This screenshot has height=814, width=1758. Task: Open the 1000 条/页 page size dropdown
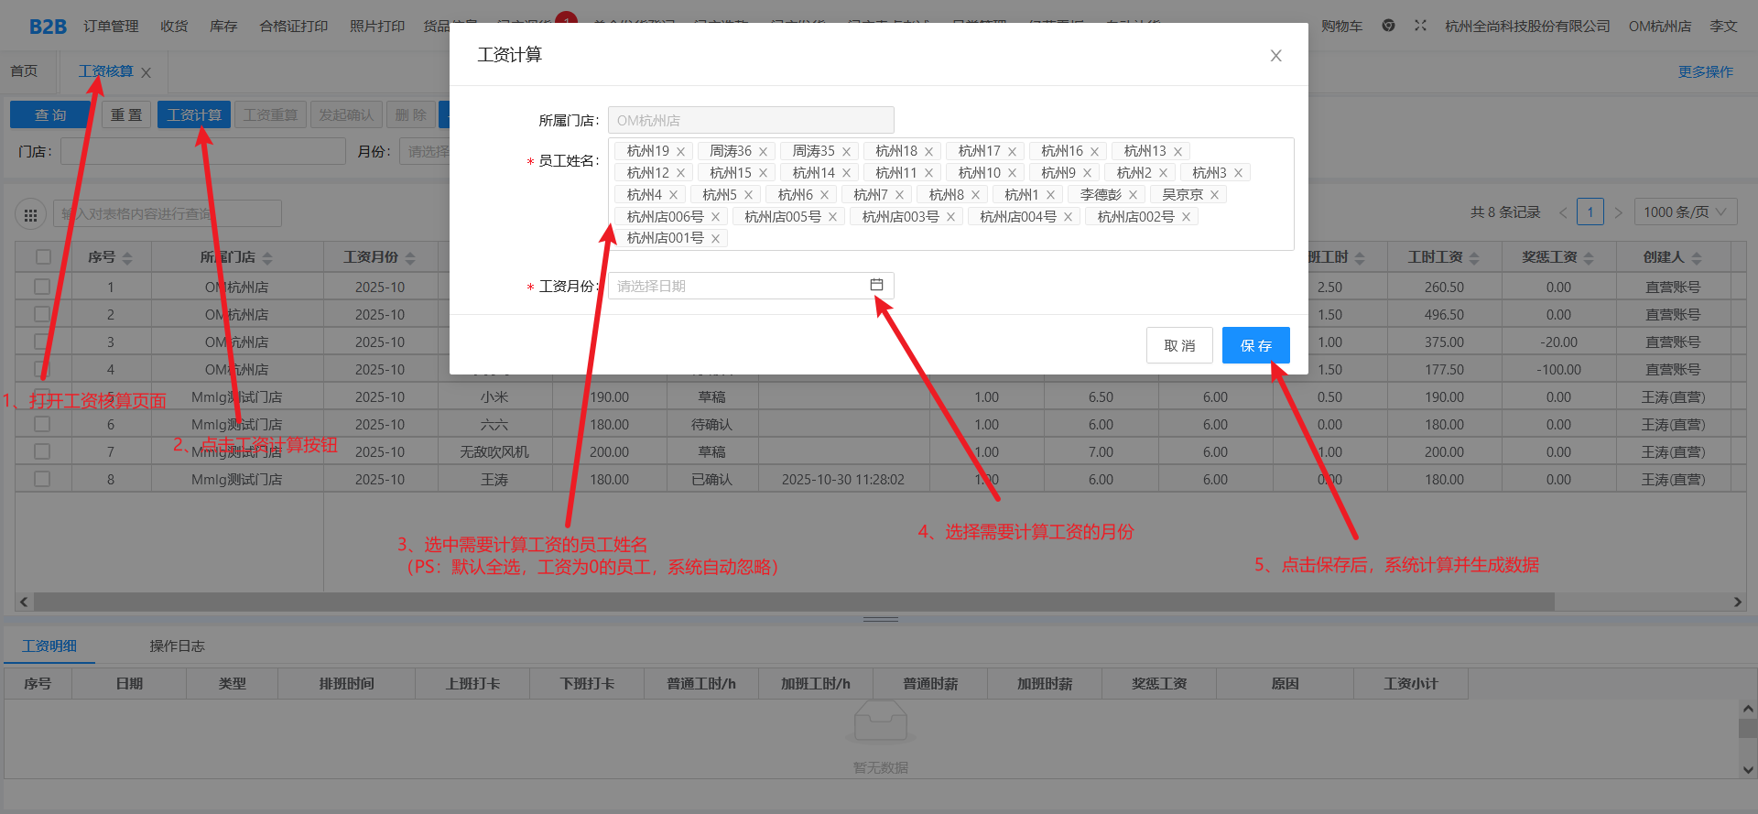coord(1685,212)
